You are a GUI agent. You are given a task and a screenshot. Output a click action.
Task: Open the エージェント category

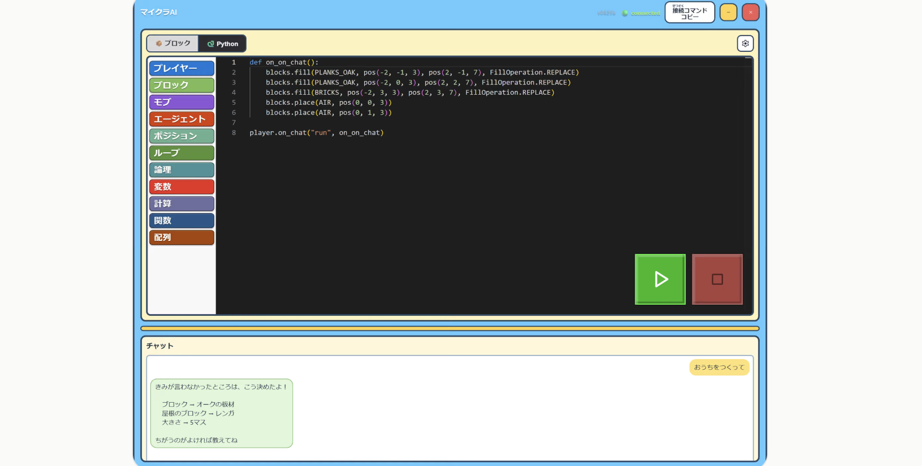[182, 119]
